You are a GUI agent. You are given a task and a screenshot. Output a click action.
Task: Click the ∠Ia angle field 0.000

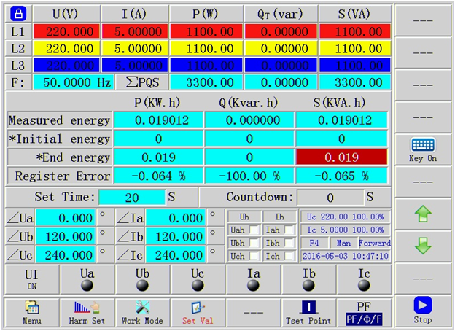coord(176,218)
